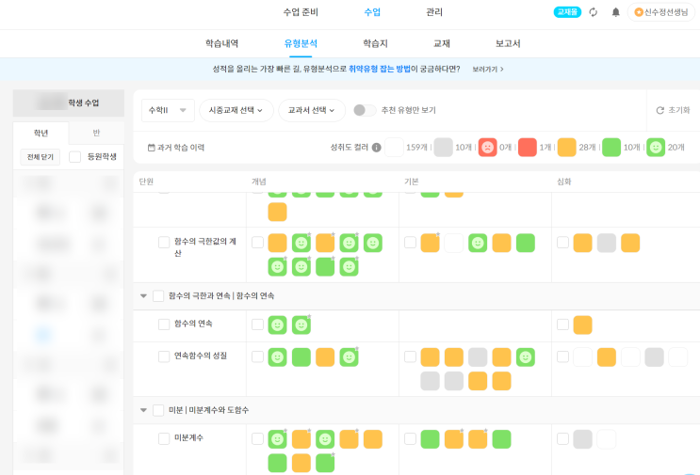
Task: Click the 전체 닫기 button
Action: 41,157
